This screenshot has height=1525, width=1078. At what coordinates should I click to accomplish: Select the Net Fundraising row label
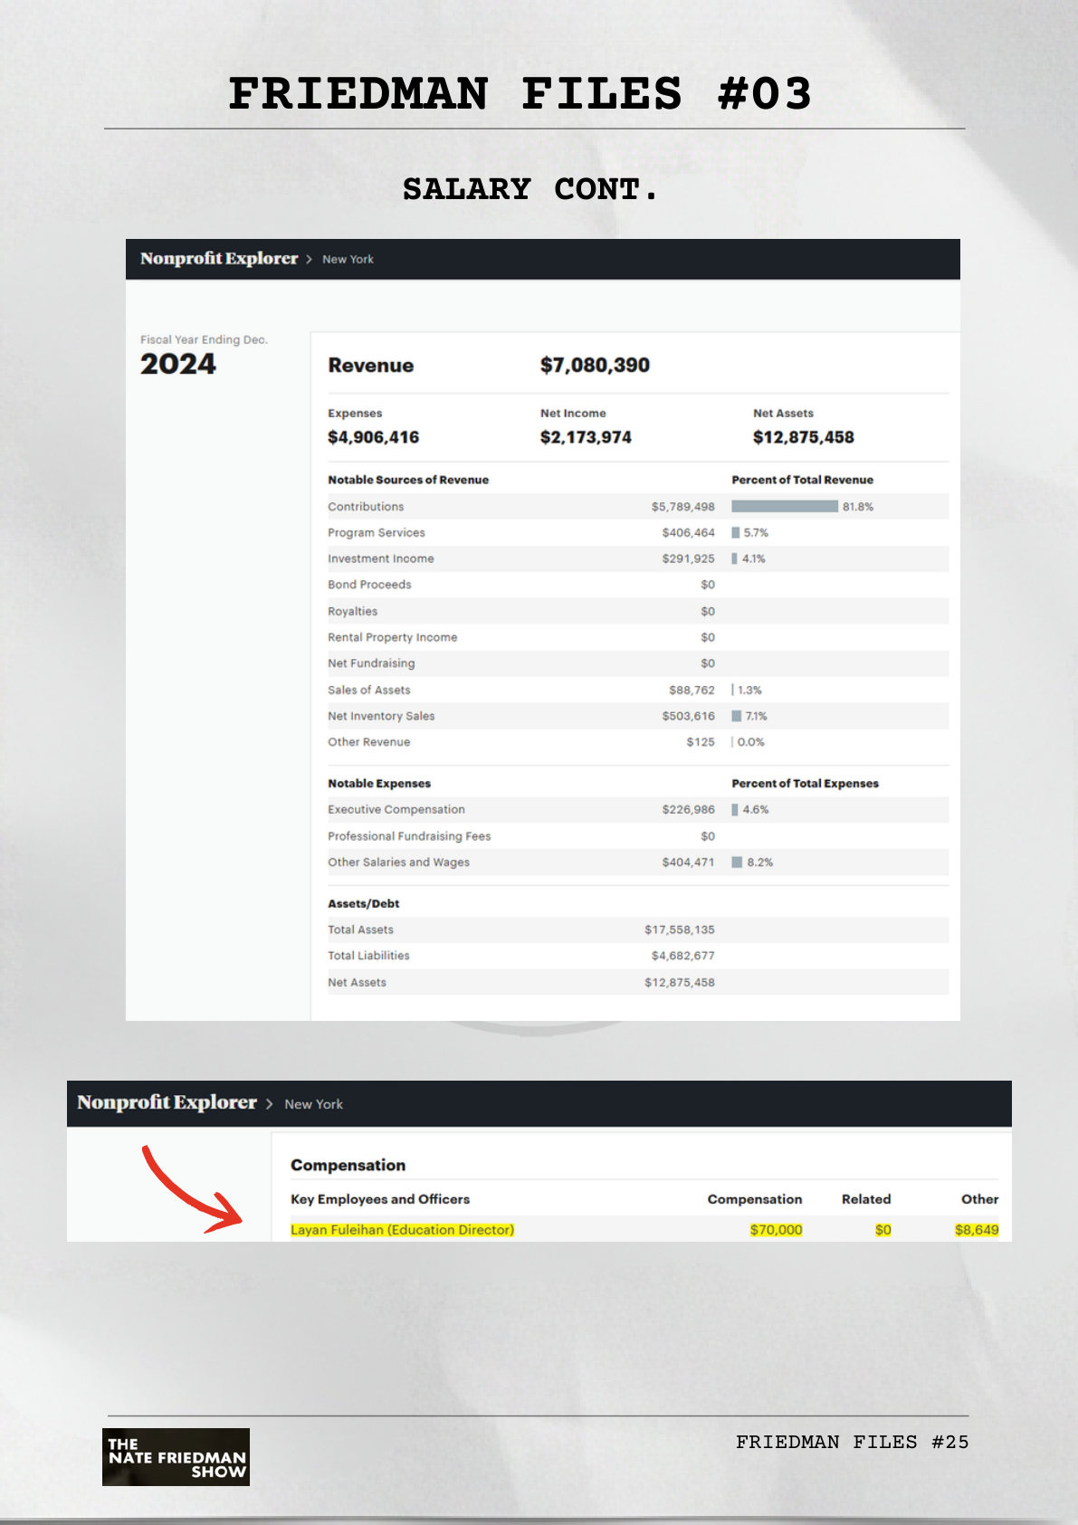click(371, 663)
